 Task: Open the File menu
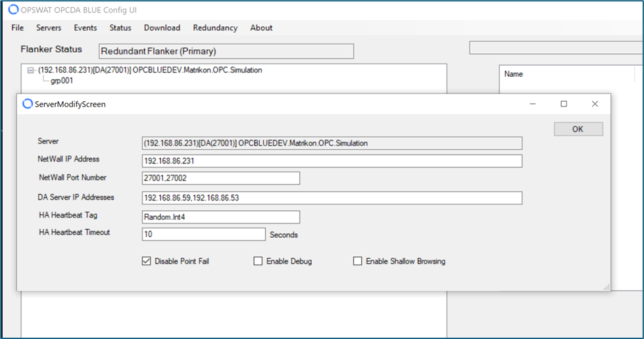click(x=17, y=28)
